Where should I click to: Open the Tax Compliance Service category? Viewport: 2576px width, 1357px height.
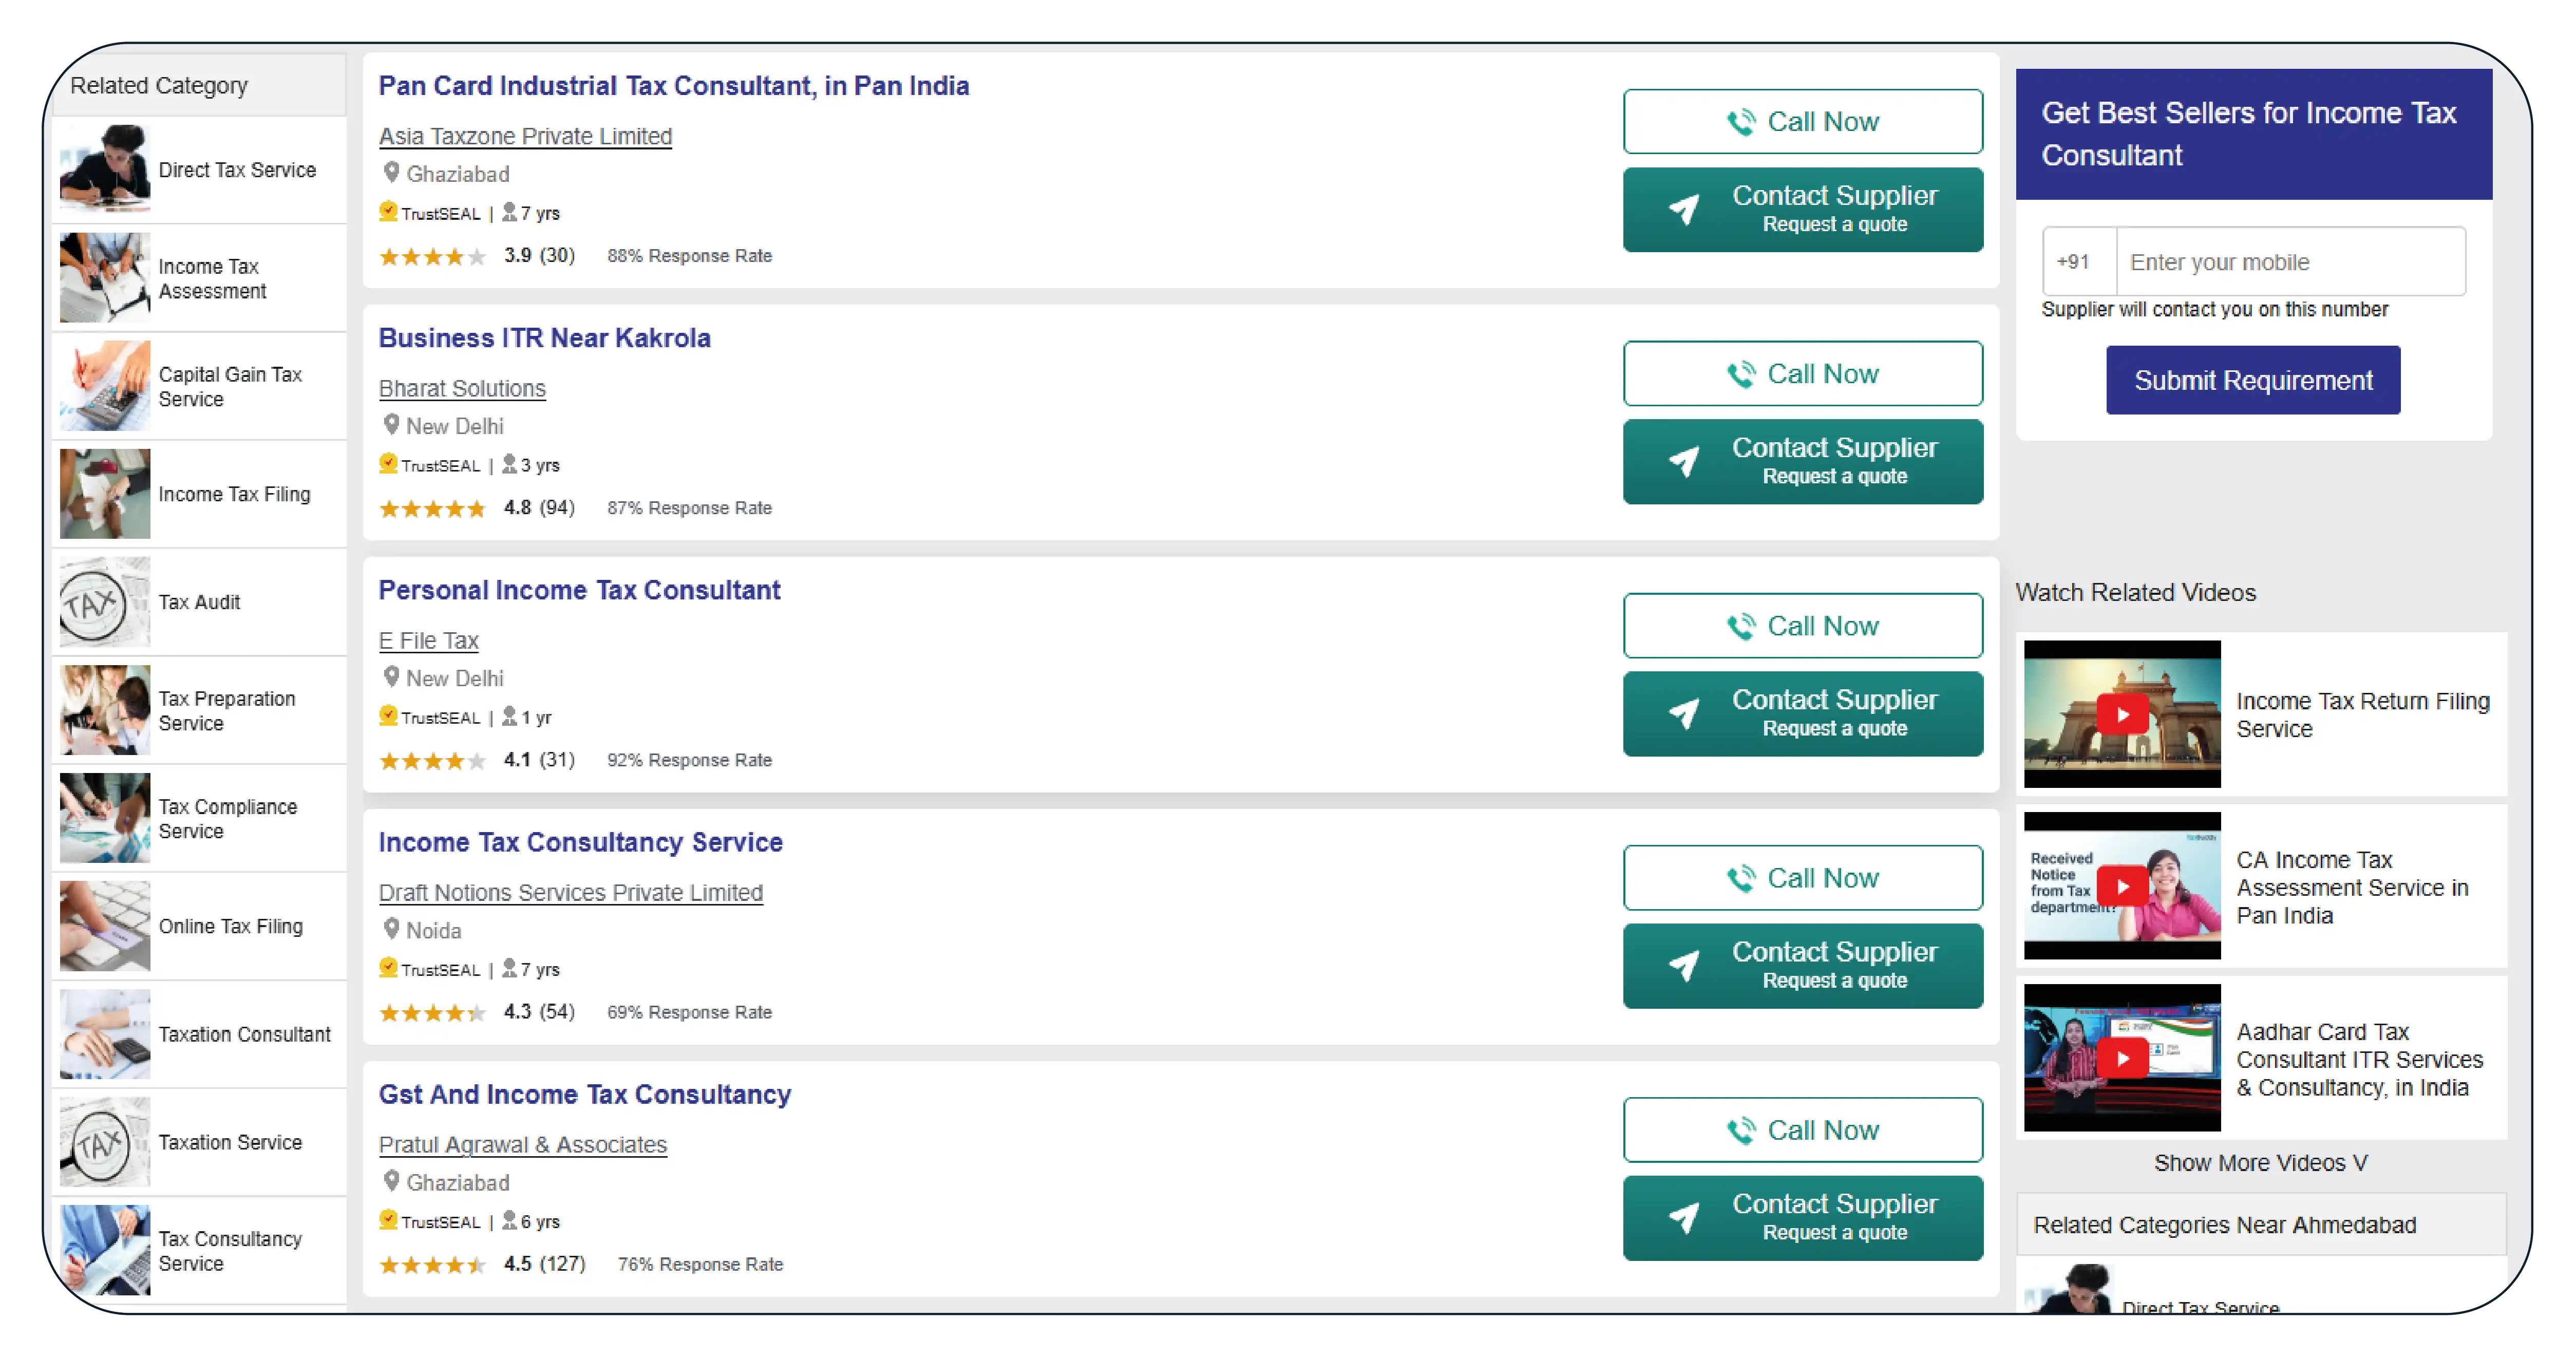[x=200, y=818]
